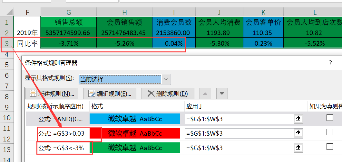The image size is (342, 162).
Task: Move the selected rule down with the arrow
Action: [222, 94]
